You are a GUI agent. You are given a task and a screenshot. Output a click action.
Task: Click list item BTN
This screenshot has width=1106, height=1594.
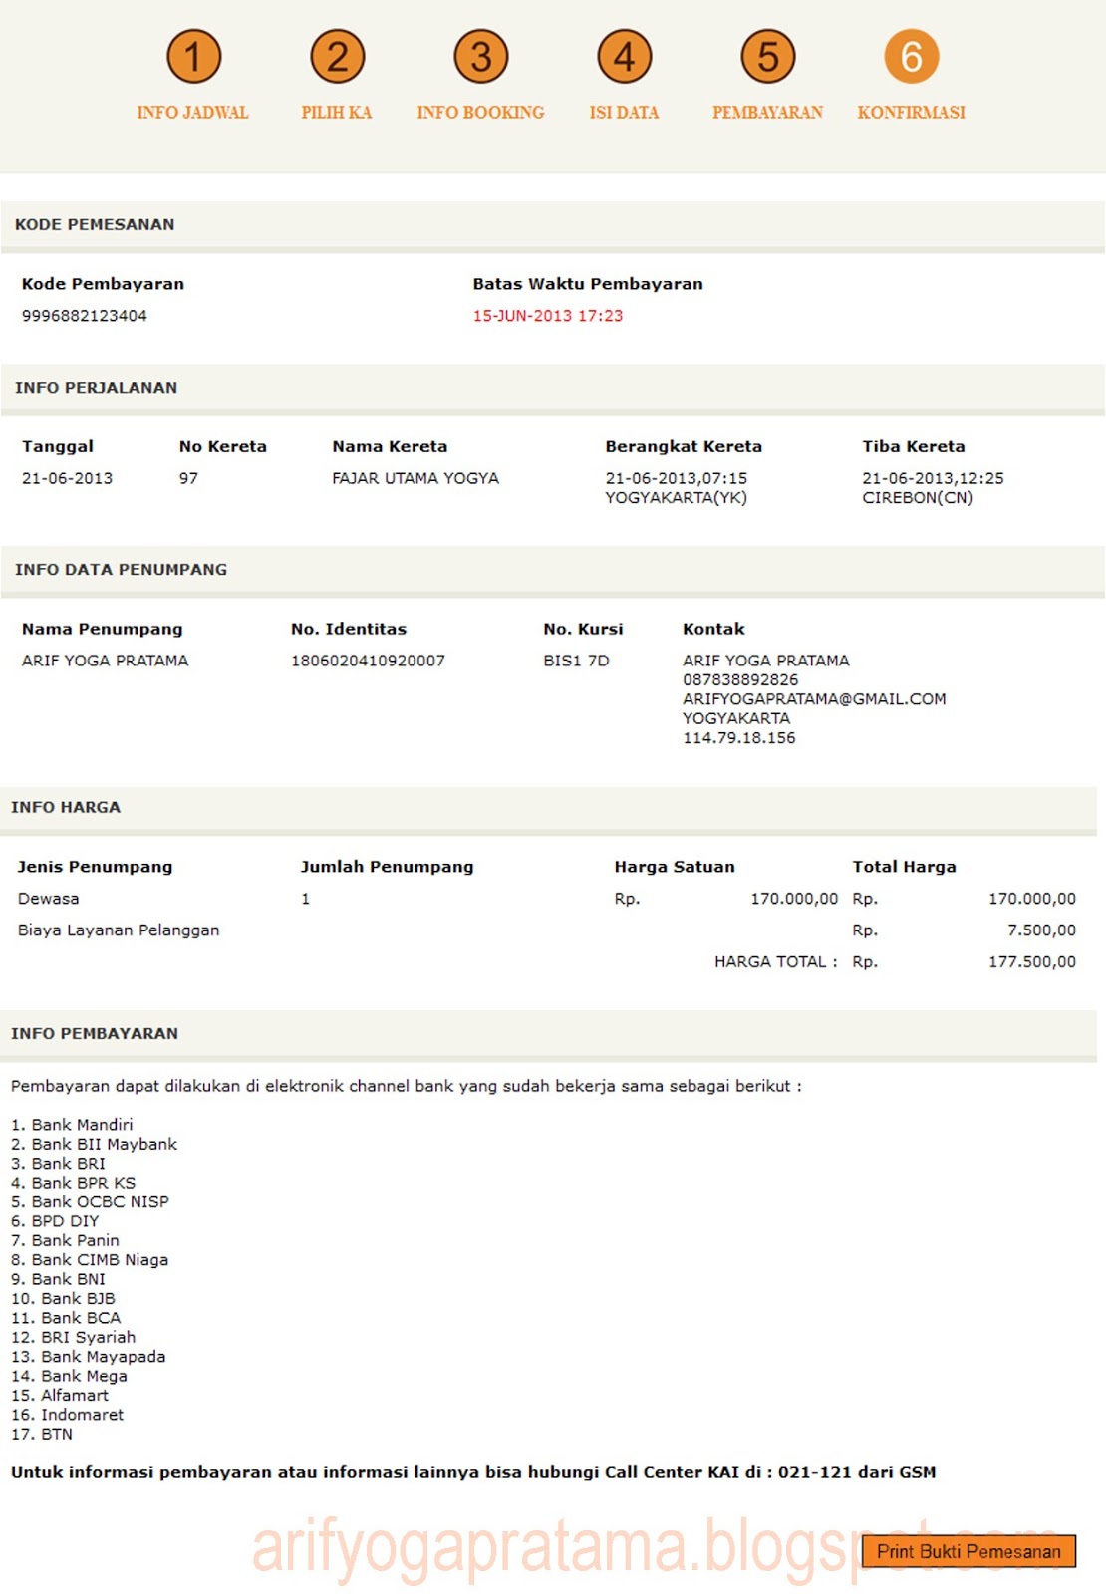pos(57,1435)
